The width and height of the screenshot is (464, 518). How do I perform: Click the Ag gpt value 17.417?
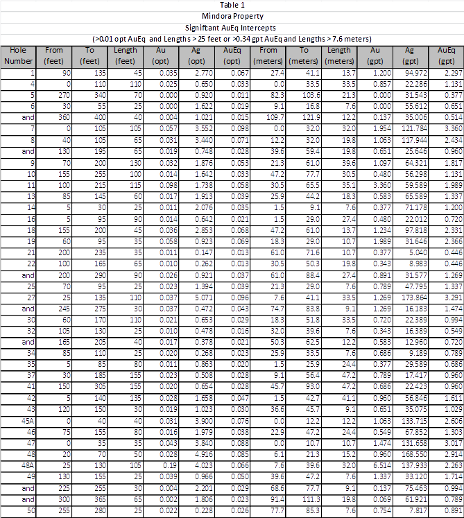pos(416,375)
